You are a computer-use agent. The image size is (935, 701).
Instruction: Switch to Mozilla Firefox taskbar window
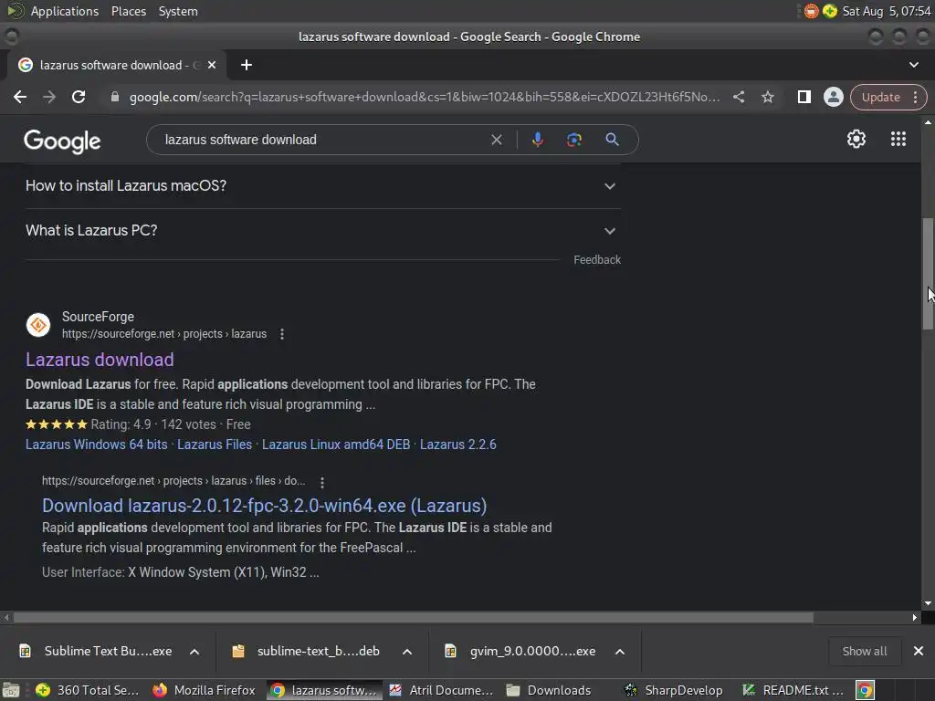coord(204,690)
